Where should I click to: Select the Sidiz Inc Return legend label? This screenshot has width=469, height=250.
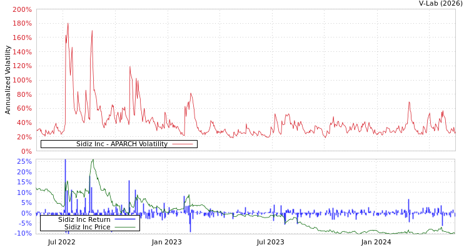[84, 219]
